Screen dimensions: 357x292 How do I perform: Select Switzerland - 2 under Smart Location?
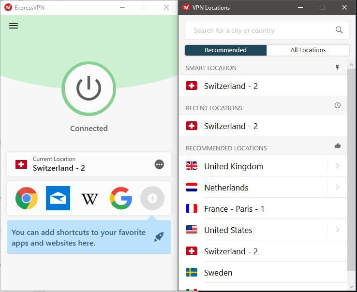coord(263,86)
